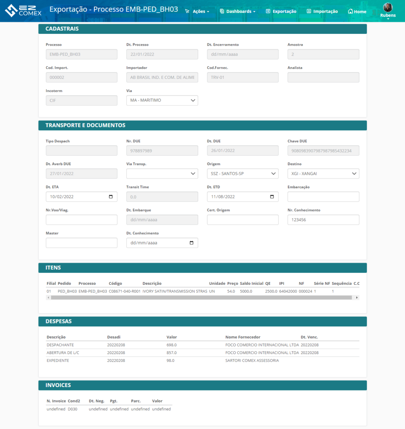Click the Dashboards clipboard icon

click(x=222, y=11)
